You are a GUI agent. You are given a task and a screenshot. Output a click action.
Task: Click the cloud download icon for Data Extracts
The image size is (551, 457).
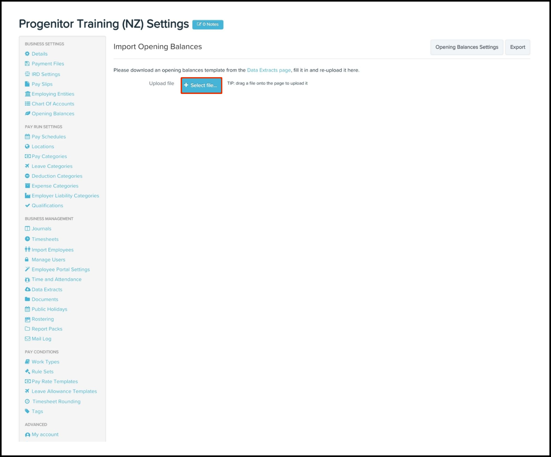click(x=28, y=289)
